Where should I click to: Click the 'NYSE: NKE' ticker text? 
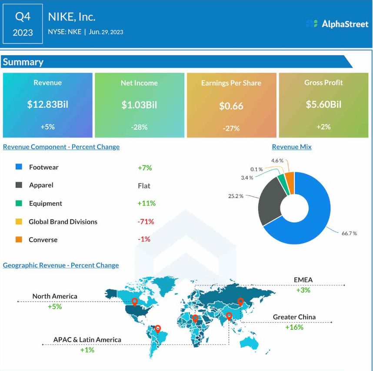65,32
